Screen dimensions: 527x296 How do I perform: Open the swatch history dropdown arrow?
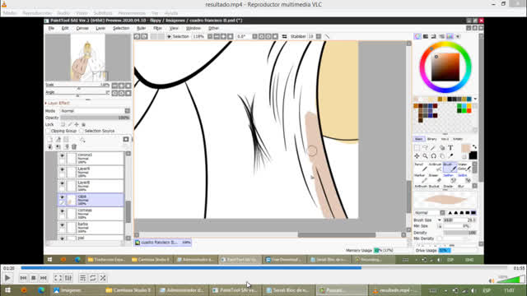[475, 99]
